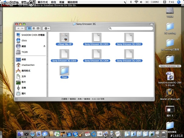Open the Action gear dropdown menu
This screenshot has width=184, height=138.
[x=47, y=28]
